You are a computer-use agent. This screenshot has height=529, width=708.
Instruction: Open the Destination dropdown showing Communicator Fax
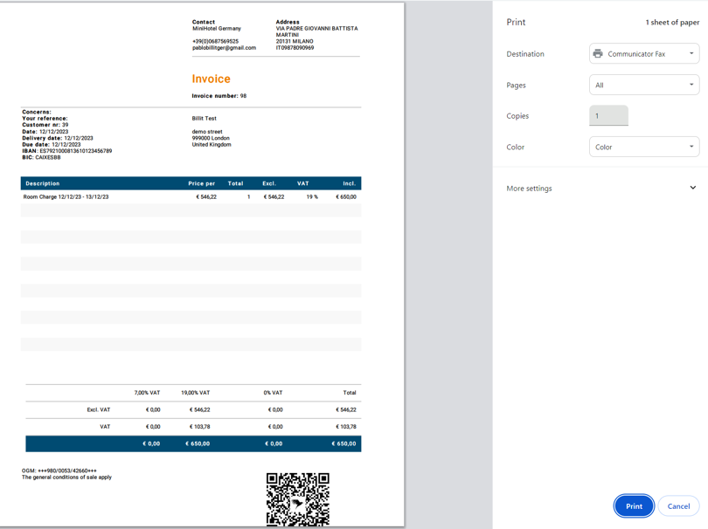pos(644,54)
